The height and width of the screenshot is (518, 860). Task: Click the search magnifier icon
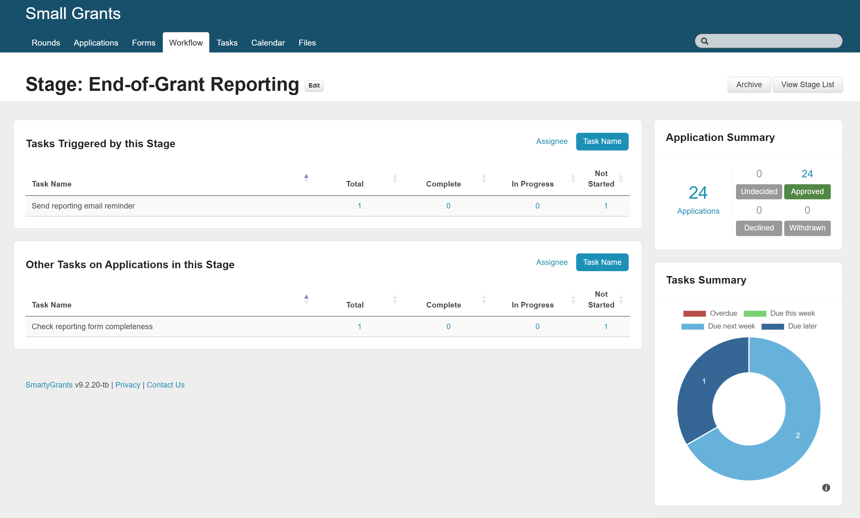coord(705,41)
